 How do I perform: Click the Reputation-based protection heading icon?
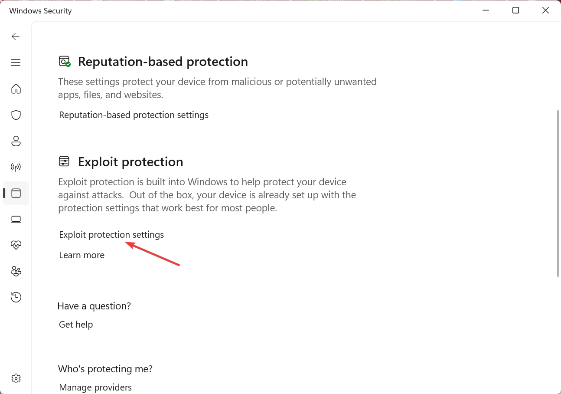65,61
